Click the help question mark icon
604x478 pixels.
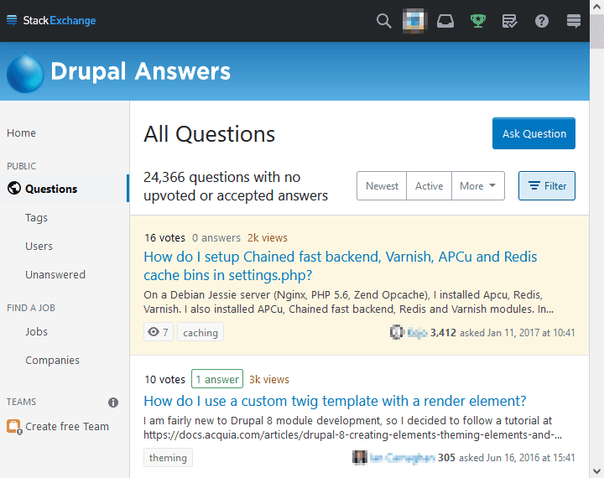click(x=542, y=21)
